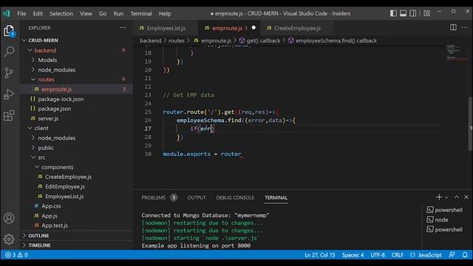This screenshot has height=266, width=473.
Task: Select the TERMINAL panel tab
Action: 276,197
